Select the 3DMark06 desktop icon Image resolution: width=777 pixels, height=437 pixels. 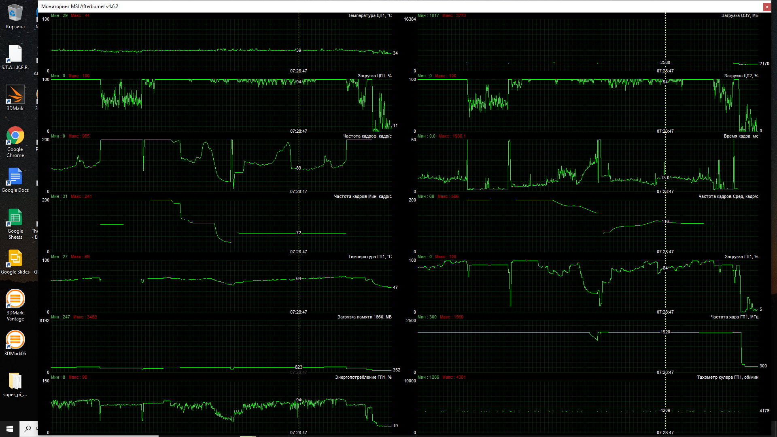15,340
